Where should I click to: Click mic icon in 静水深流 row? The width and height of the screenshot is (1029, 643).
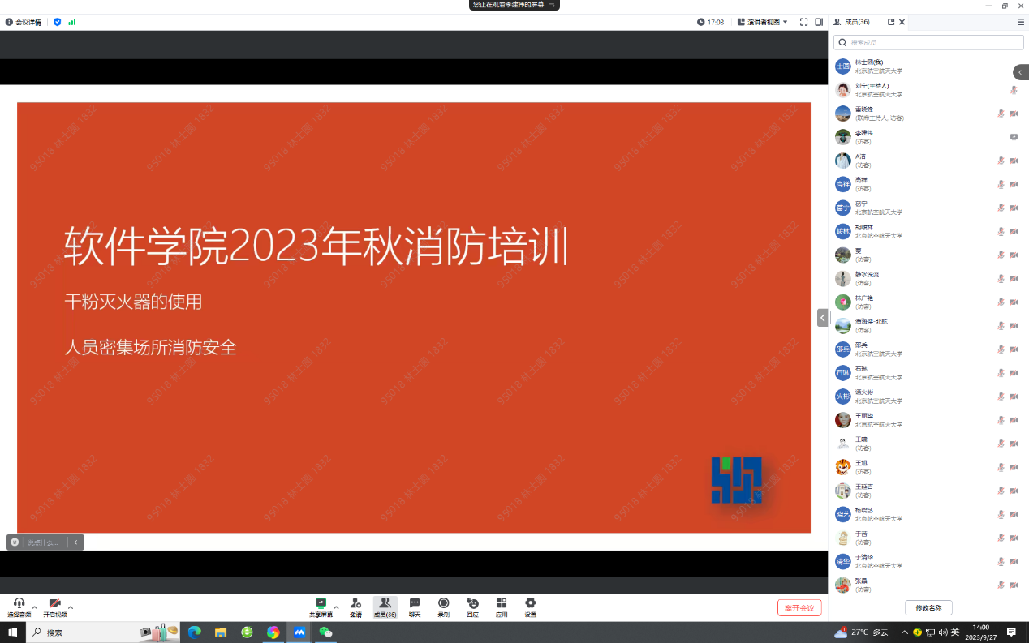[1001, 278]
